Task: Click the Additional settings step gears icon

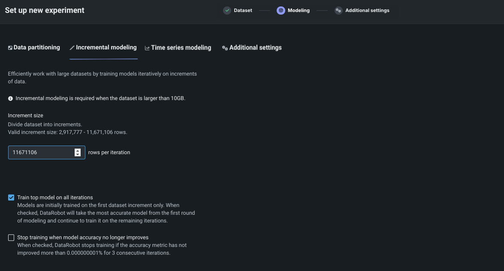Action: pyautogui.click(x=338, y=10)
